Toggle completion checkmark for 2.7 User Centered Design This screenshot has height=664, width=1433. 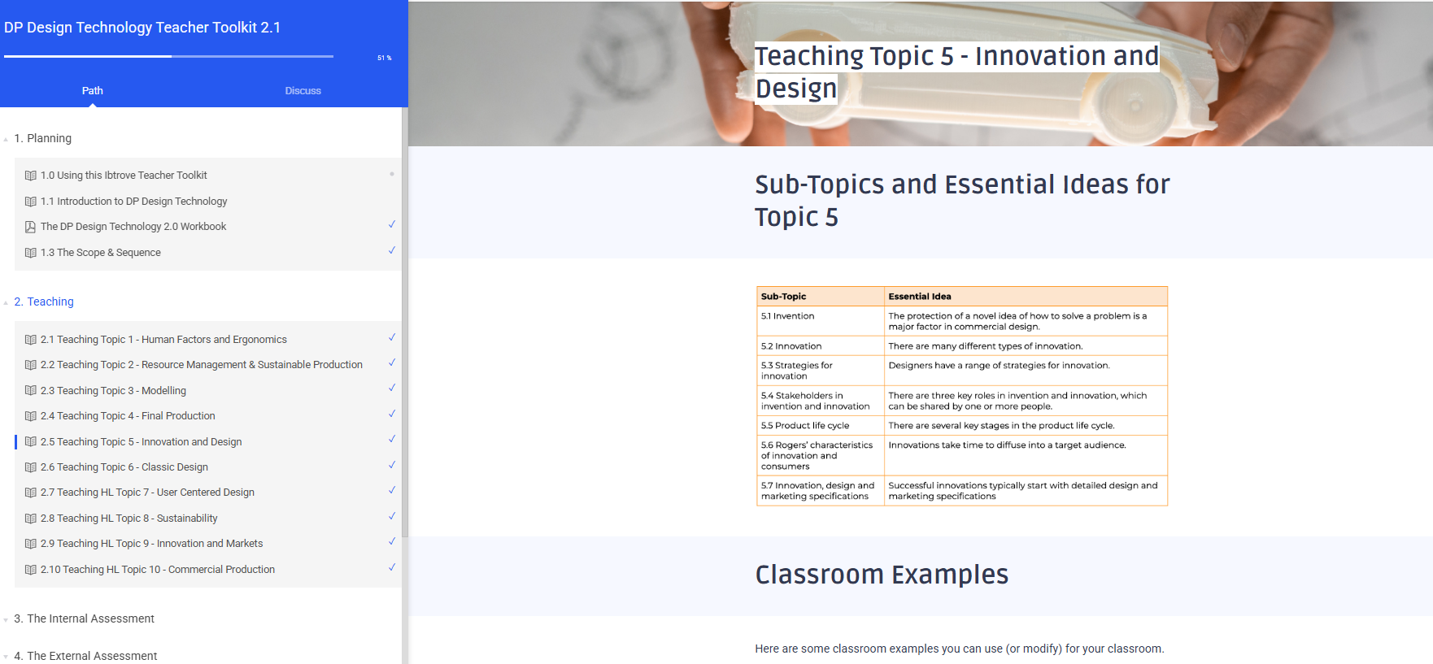(x=392, y=490)
